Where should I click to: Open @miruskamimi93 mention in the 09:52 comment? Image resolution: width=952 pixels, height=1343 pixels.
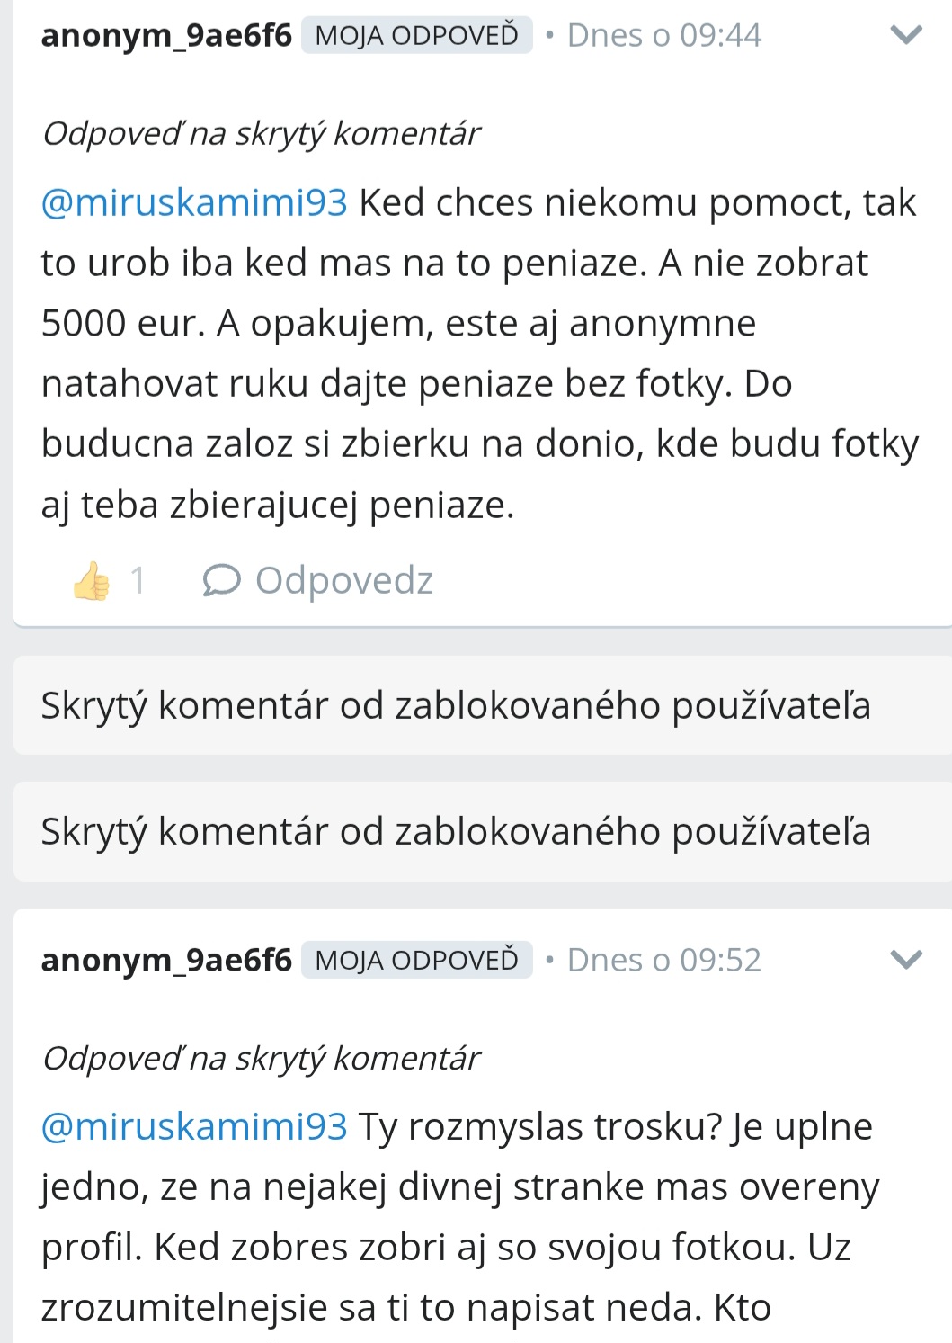(x=194, y=1127)
